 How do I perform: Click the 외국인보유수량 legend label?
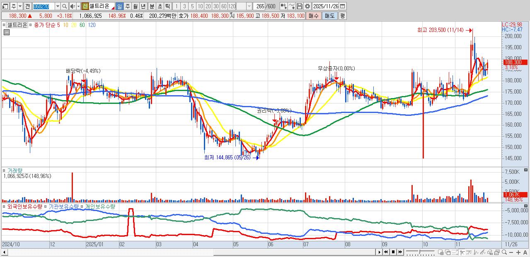point(24,206)
